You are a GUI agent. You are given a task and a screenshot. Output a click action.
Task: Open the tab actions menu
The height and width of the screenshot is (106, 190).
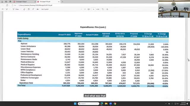pos(10,2)
